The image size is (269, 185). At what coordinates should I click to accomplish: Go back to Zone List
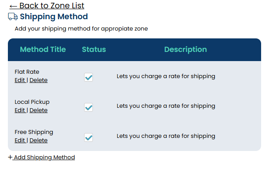(46, 6)
